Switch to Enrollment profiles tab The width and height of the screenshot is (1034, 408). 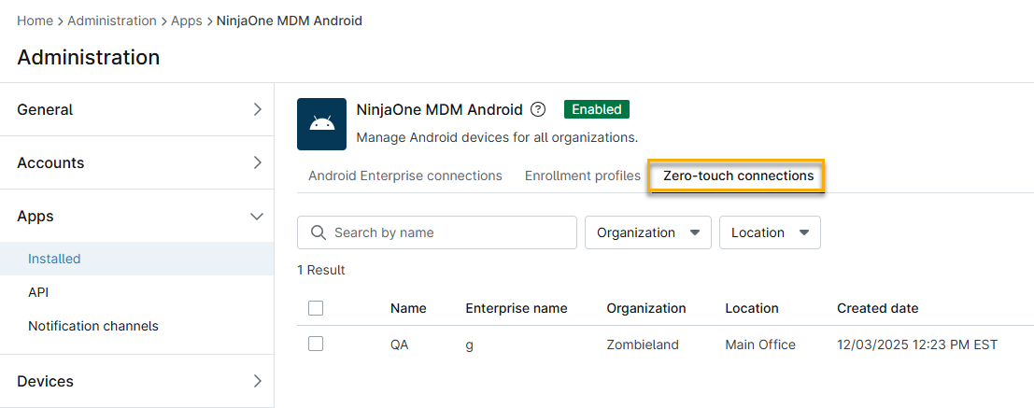click(x=583, y=176)
